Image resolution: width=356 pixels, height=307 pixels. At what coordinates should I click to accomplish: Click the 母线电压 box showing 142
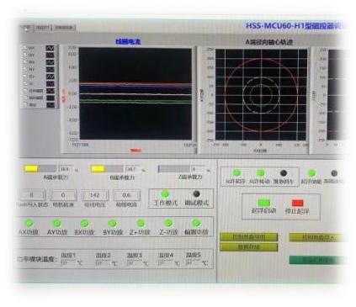click(x=95, y=195)
